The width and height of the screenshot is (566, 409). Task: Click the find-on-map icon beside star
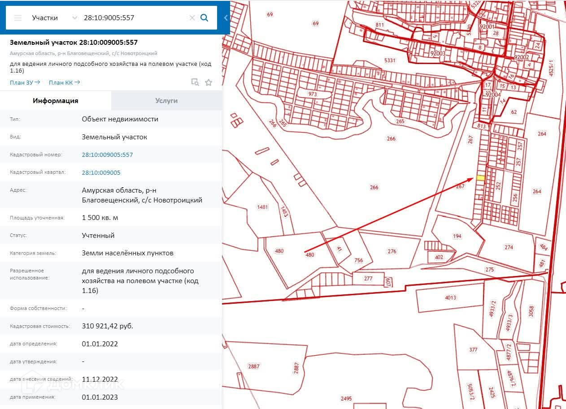(x=195, y=82)
